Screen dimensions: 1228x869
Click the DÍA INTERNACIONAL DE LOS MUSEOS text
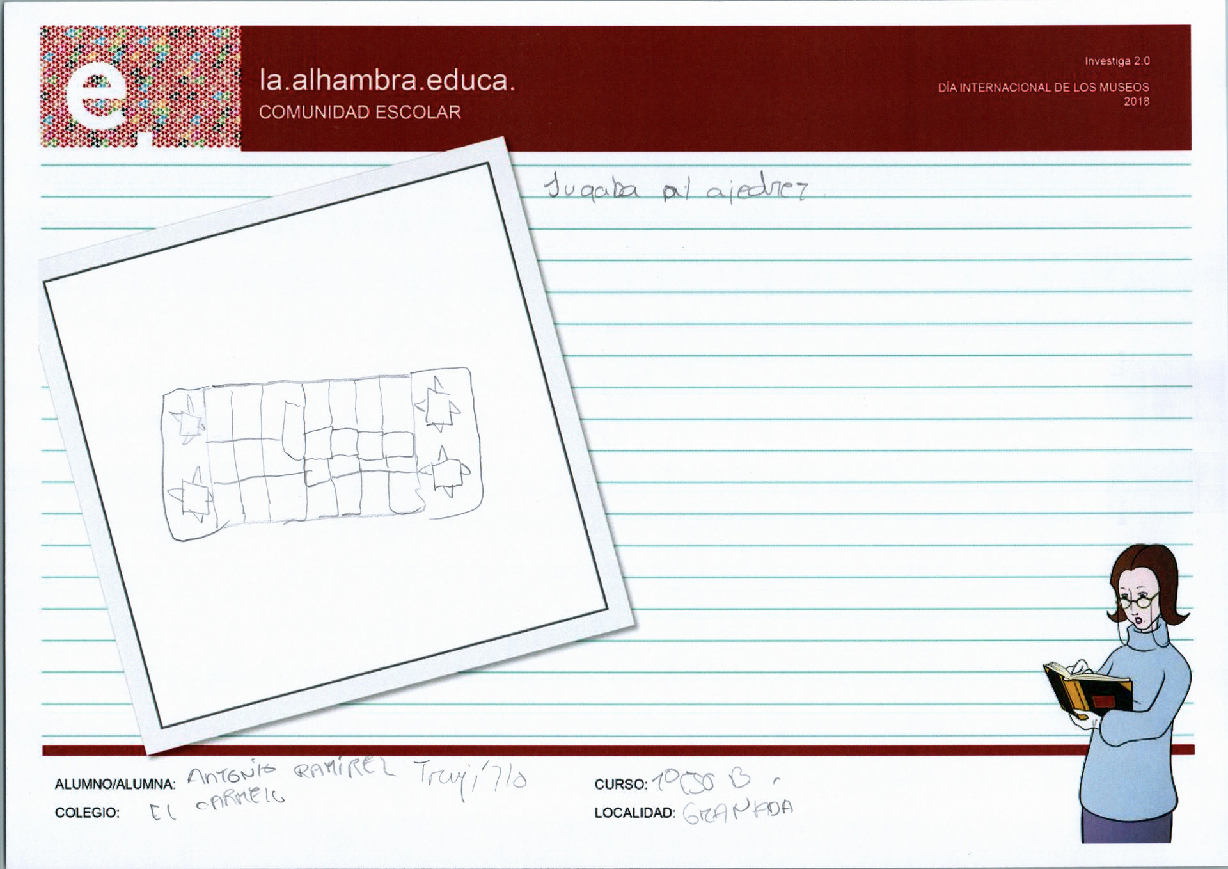tap(1043, 87)
